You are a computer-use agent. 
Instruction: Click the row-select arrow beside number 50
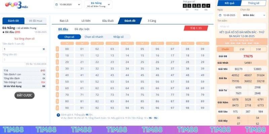pyautogui.click(x=57, y=81)
